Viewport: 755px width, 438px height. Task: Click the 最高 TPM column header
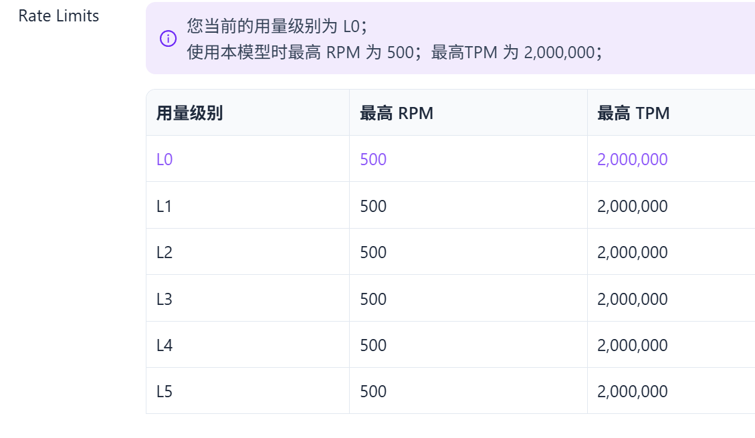(633, 113)
